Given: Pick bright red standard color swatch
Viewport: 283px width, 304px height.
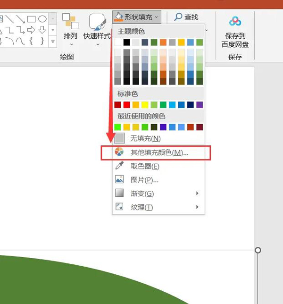Looking at the screenshot, I should point(127,105).
